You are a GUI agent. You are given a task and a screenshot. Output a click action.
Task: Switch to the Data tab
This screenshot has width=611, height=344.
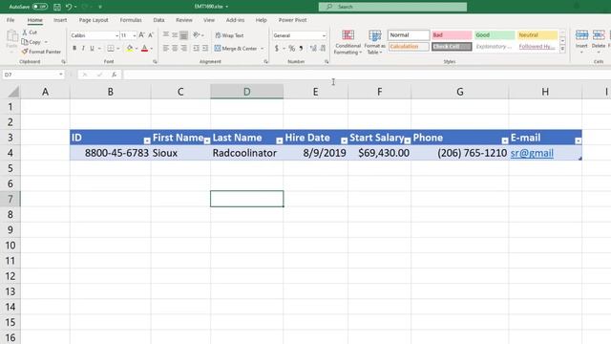click(x=158, y=20)
